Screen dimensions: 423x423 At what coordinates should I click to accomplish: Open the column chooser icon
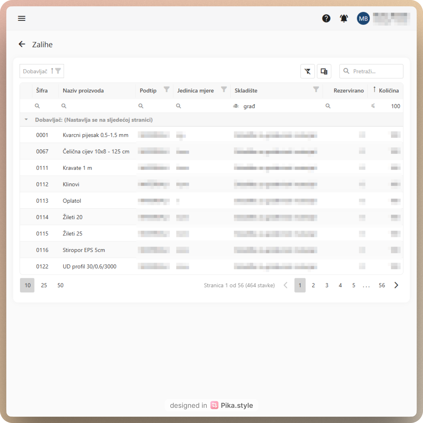point(324,71)
